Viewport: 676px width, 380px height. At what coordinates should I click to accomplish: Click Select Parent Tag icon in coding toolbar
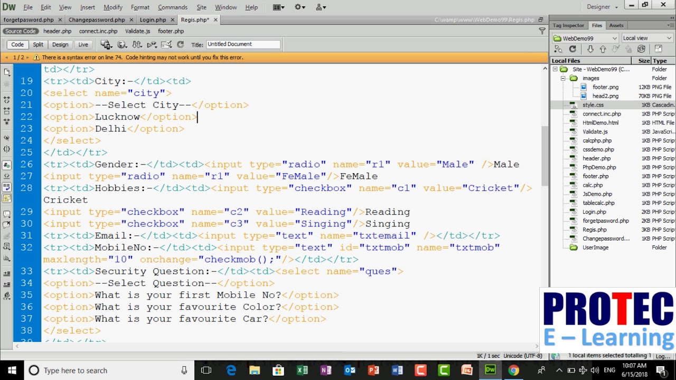(x=6, y=137)
